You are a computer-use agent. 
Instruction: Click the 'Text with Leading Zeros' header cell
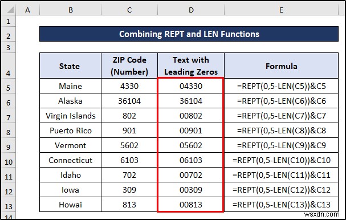[x=191, y=66]
